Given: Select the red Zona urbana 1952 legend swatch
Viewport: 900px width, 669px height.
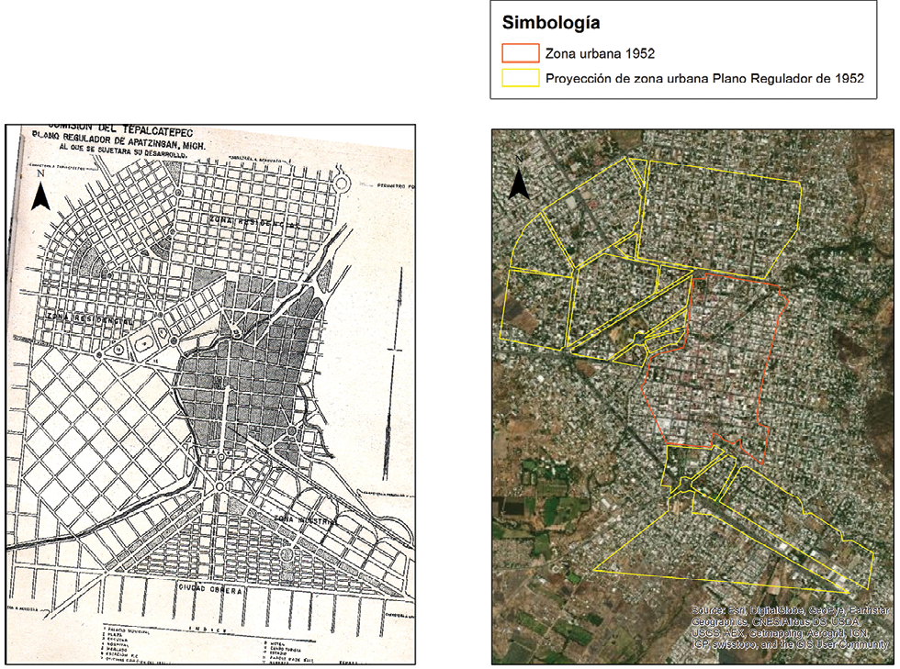Looking at the screenshot, I should click(519, 53).
